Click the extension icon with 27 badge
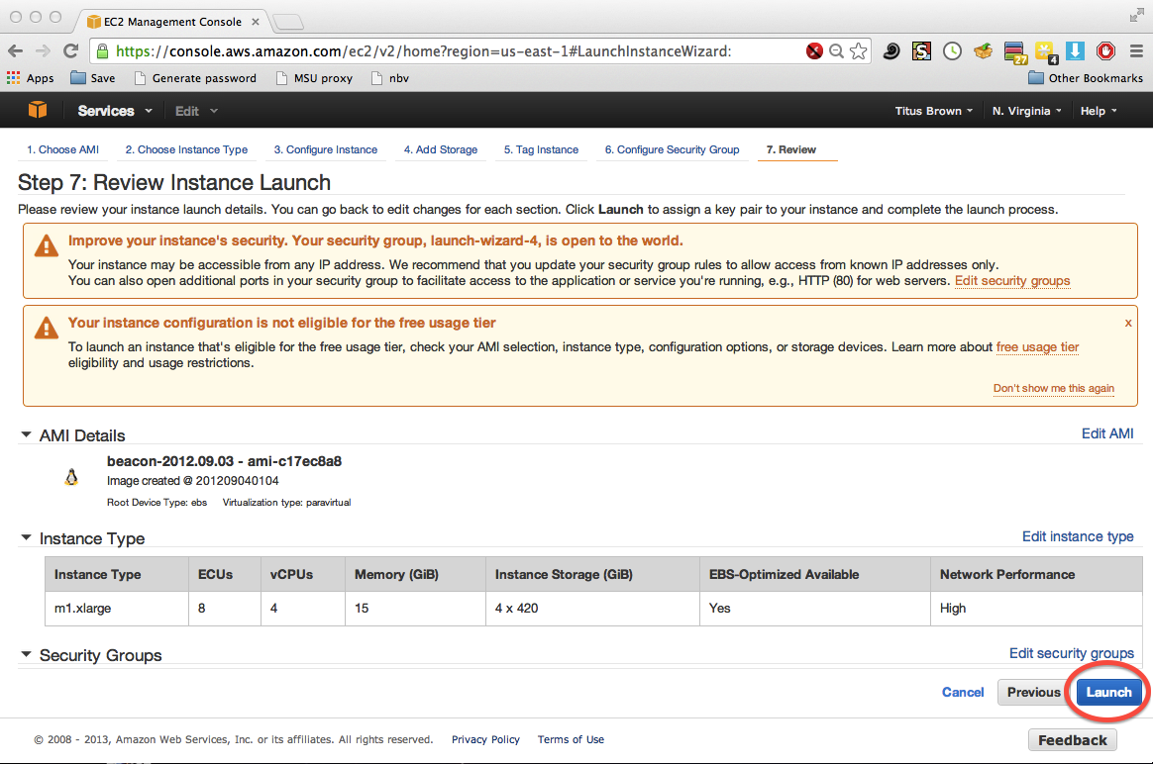1153x764 pixels. click(x=1014, y=51)
